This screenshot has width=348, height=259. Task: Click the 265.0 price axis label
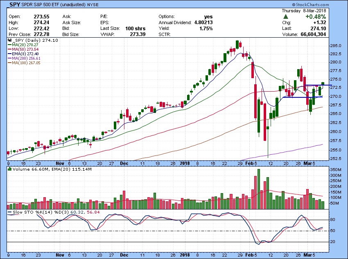tap(337, 113)
